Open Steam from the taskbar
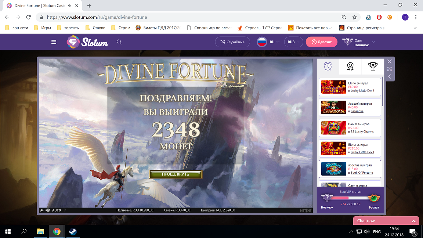This screenshot has height=238, width=423. pos(73,231)
